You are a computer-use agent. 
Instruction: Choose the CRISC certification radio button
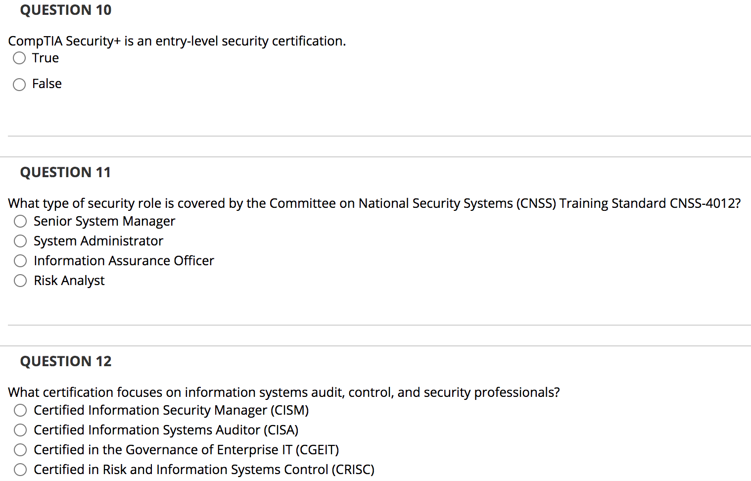pyautogui.click(x=20, y=470)
